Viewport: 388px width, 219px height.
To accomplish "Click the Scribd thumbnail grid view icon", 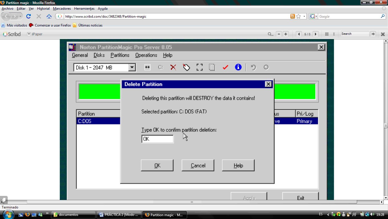I will (327, 34).
